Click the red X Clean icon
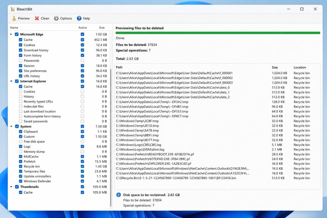 (37, 18)
